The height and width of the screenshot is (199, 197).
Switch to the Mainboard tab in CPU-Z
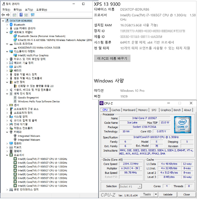(129, 110)
